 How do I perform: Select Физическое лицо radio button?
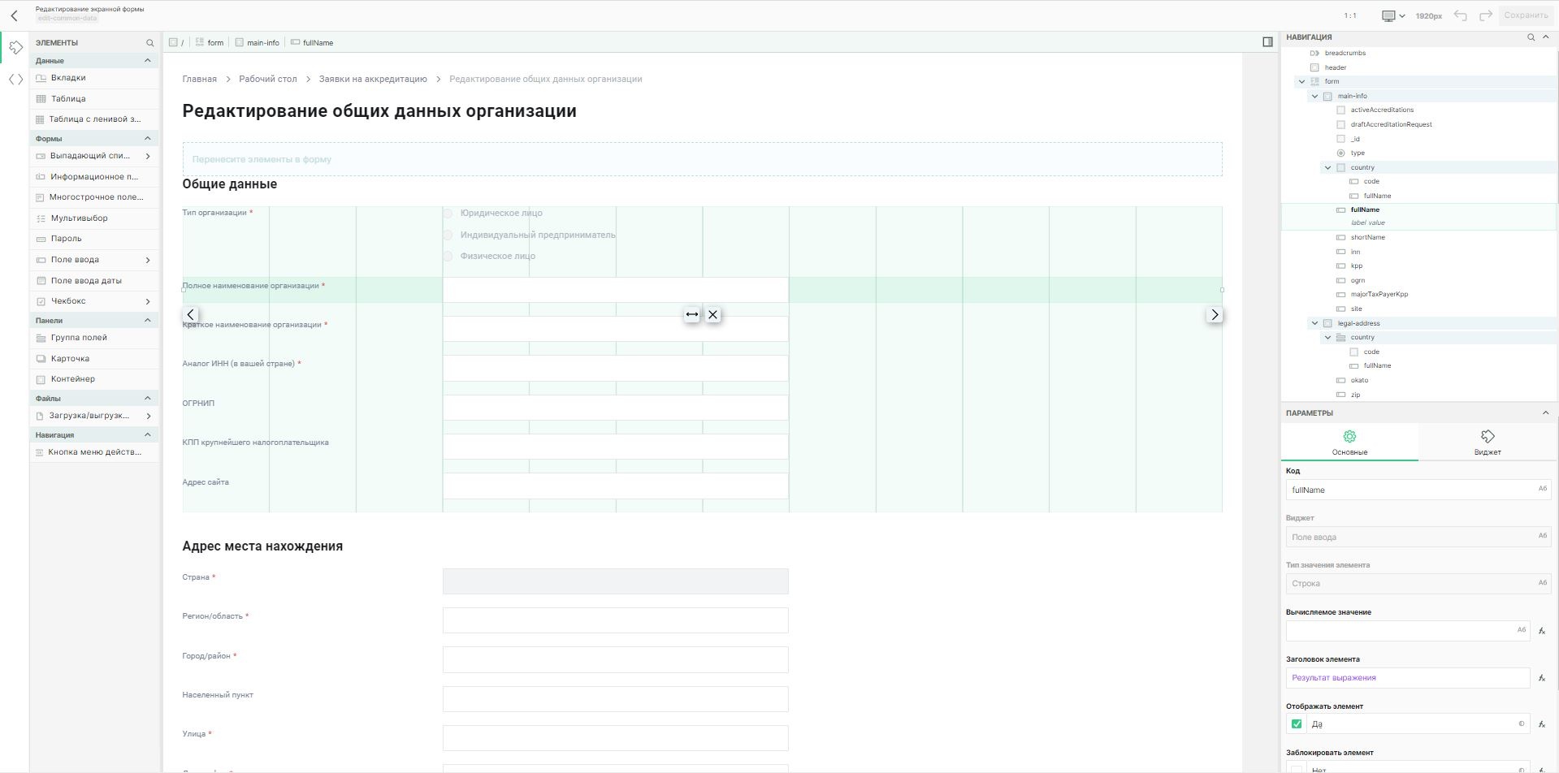[448, 257]
